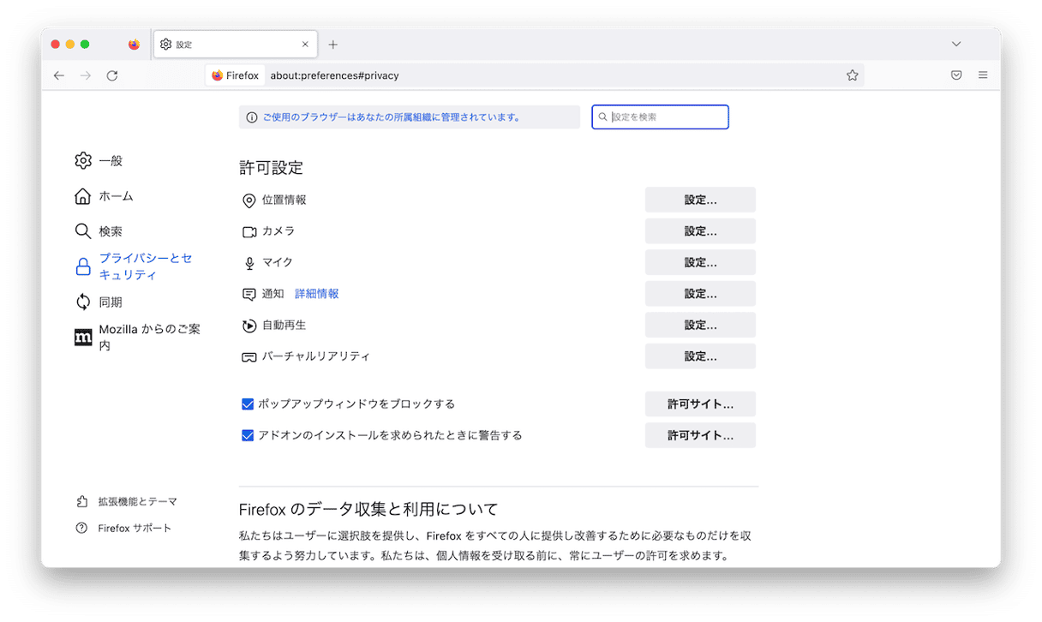Open 許可サイト for add-on installs
The width and height of the screenshot is (1042, 622).
700,435
